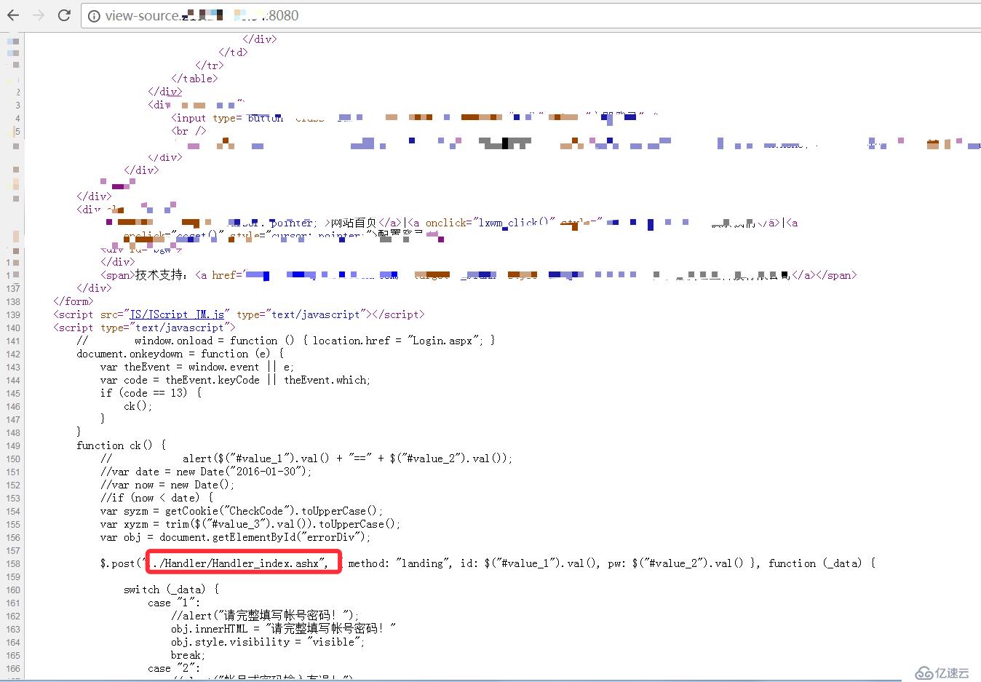Click line number 158 in gutter
This screenshot has height=682, width=981.
13,564
